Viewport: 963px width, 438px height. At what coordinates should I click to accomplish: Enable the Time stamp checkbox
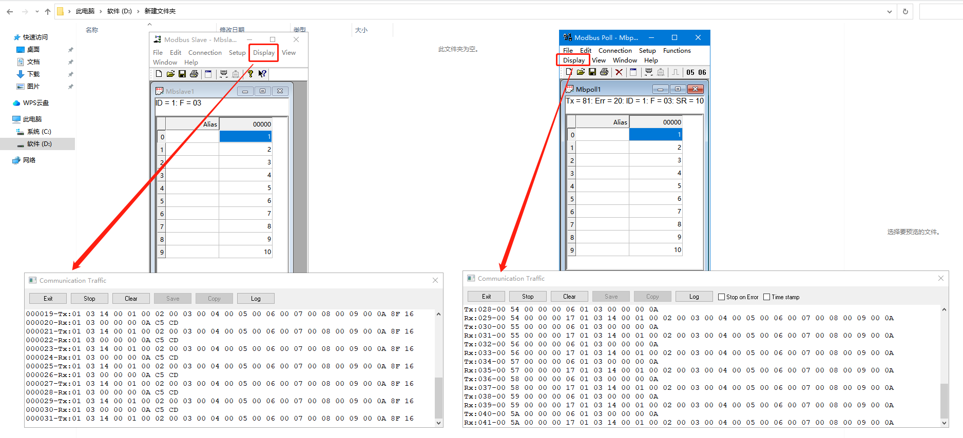(x=767, y=297)
